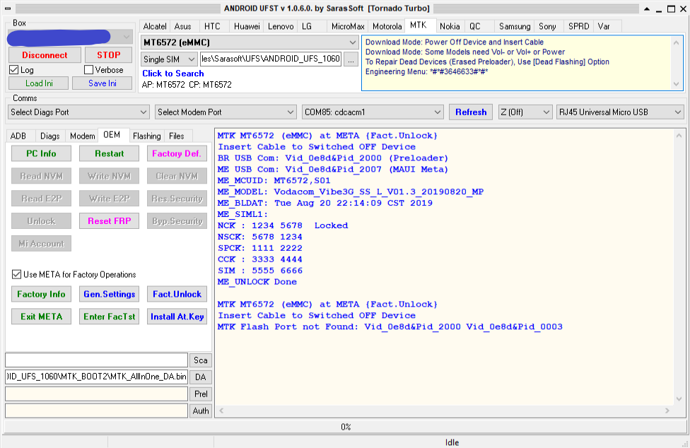Open the Motorola tab
690x448 pixels.
[x=387, y=26]
